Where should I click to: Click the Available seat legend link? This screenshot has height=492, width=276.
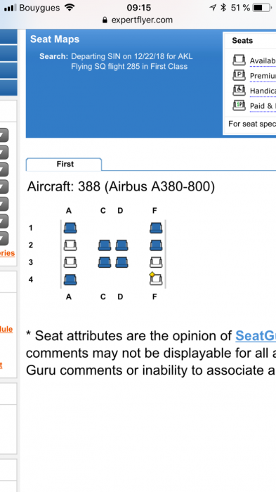pos(263,60)
